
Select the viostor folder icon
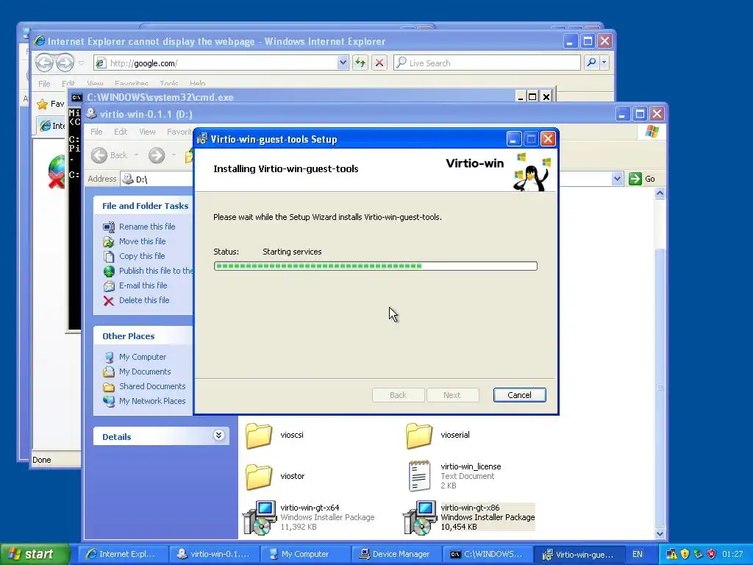(259, 477)
